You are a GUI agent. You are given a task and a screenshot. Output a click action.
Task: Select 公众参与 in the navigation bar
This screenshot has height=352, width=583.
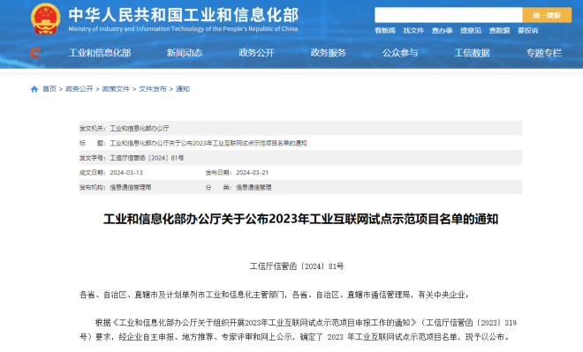pos(400,53)
